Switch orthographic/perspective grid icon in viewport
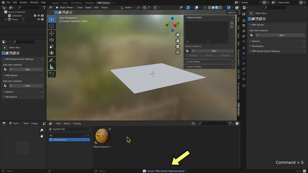 coord(178,52)
